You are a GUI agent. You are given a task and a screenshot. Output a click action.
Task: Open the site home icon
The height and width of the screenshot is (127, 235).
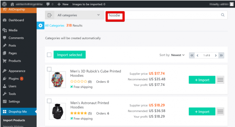click(12, 4)
